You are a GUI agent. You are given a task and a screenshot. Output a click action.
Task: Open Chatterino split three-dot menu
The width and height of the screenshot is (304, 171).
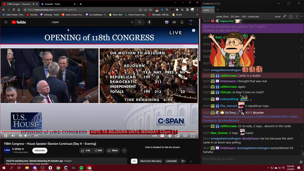[x=296, y=17]
